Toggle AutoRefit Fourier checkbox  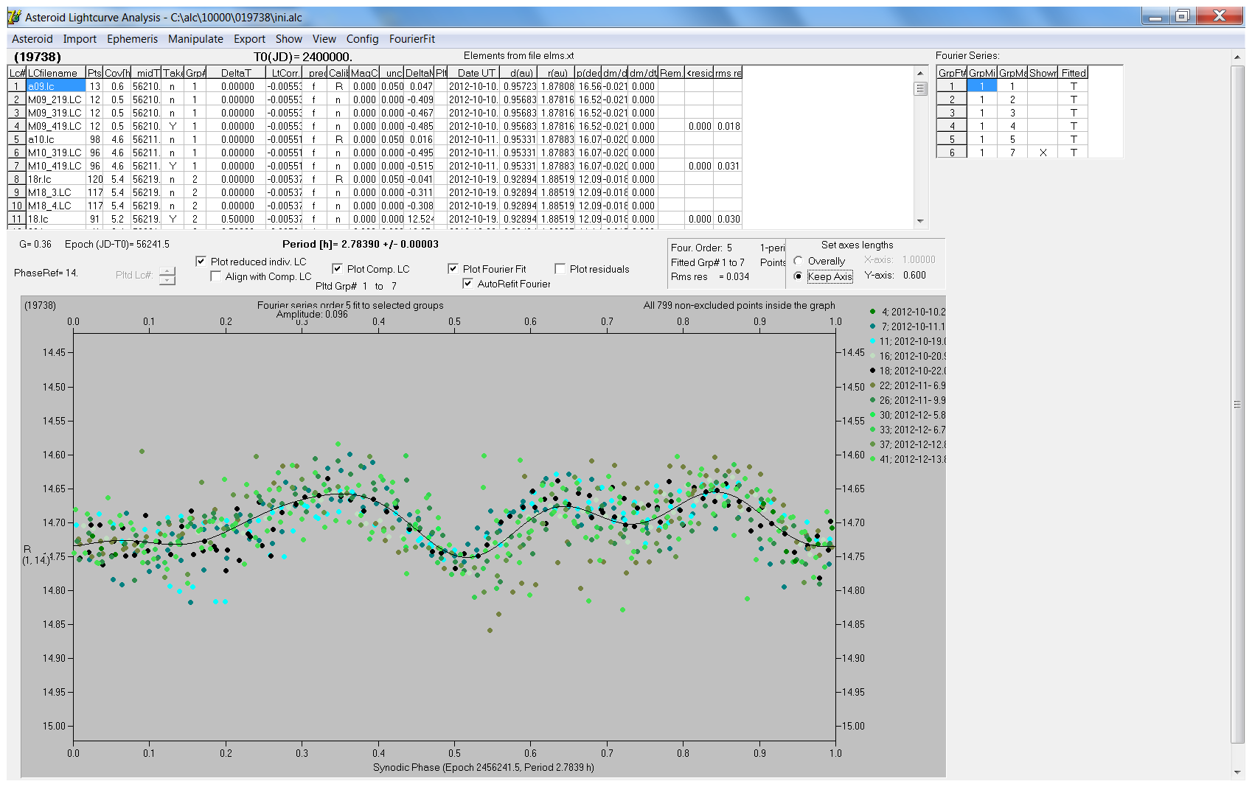[x=467, y=284]
